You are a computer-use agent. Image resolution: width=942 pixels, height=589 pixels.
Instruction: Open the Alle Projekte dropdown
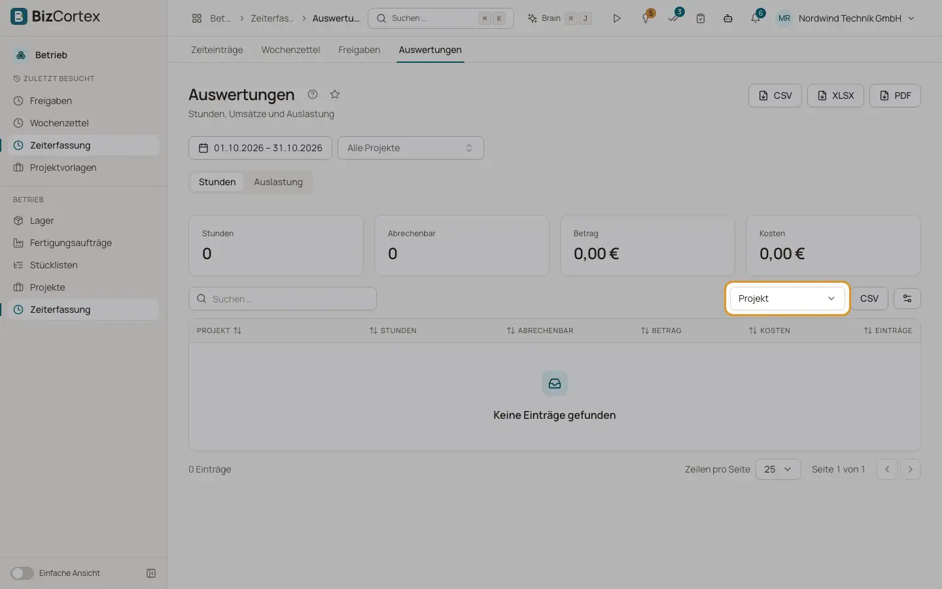coord(411,148)
